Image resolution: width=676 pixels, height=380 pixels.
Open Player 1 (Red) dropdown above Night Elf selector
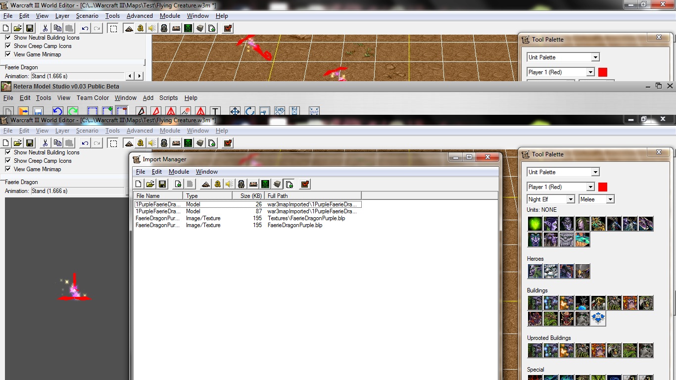[561, 187]
